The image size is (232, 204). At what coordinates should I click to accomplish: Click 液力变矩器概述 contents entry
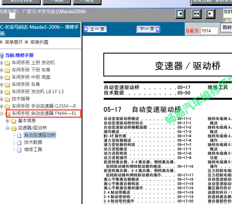point(117,140)
